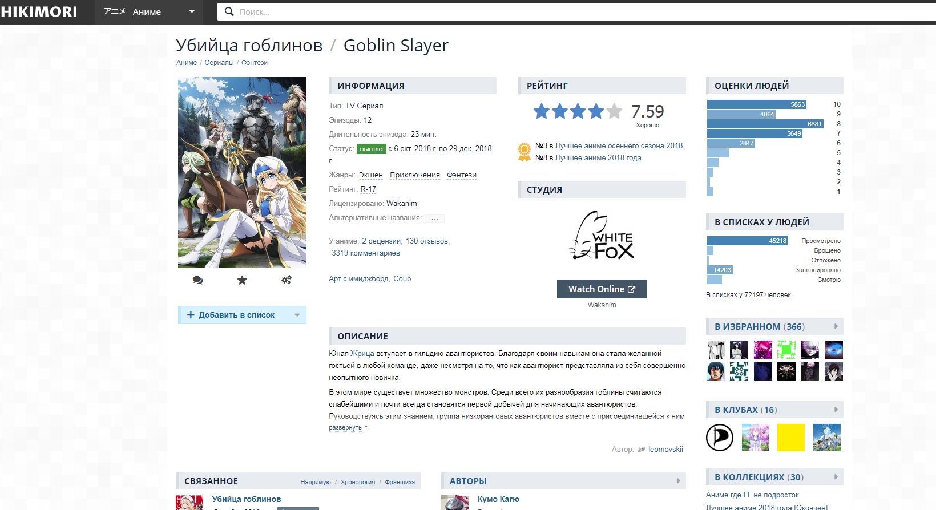Click the fifth rating star
This screenshot has width=936, height=510.
click(x=614, y=111)
